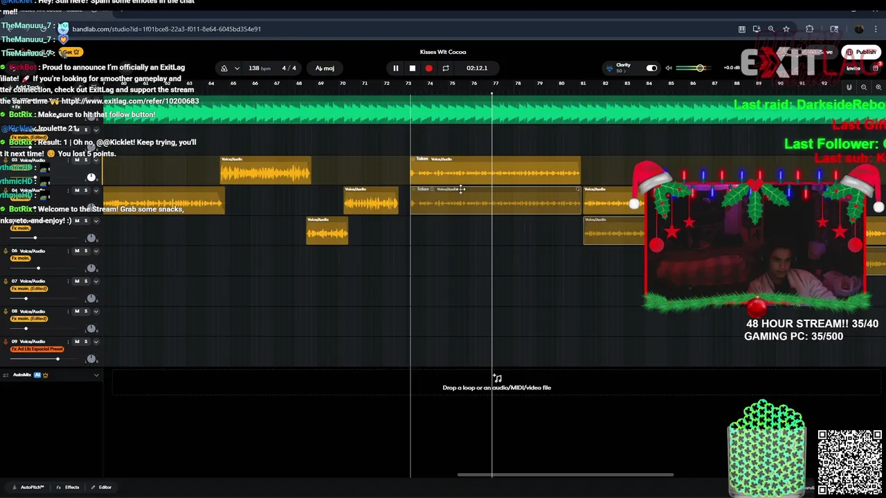Expand track 09 options chevron
The height and width of the screenshot is (498, 886).
[96, 342]
